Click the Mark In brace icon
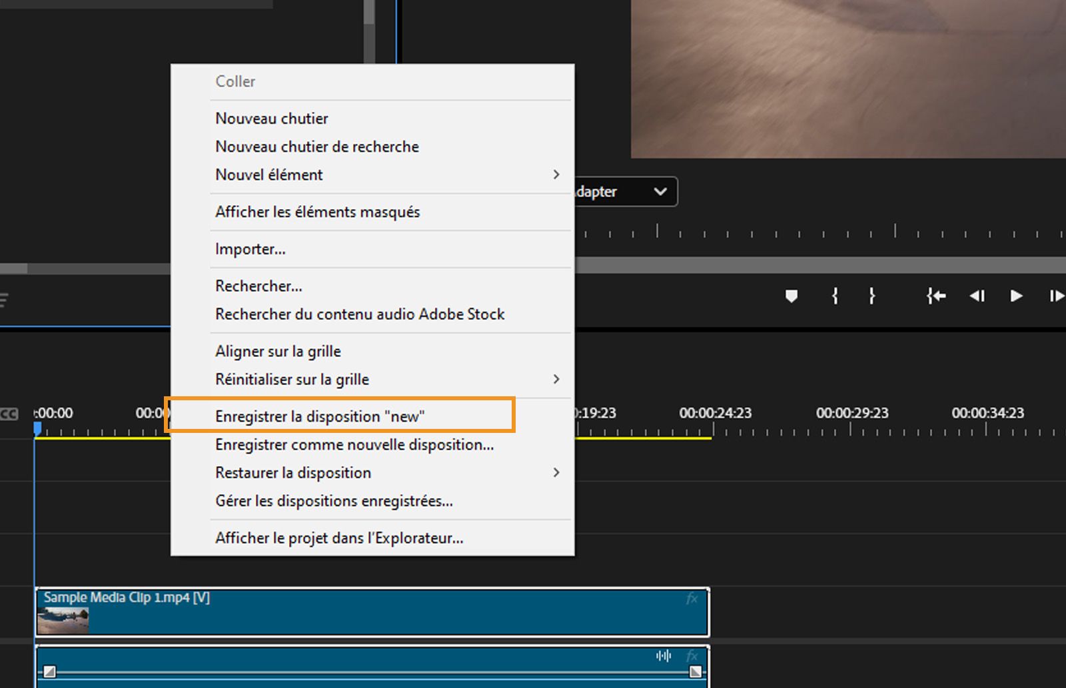The height and width of the screenshot is (688, 1066). click(x=835, y=296)
